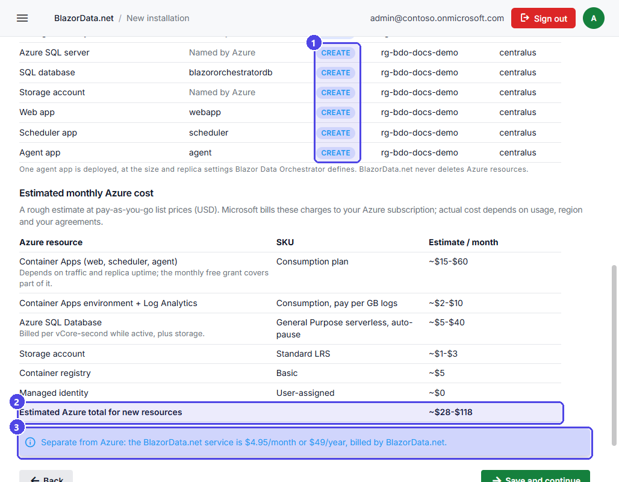Click the ~$5-$40 estimate
Image resolution: width=619 pixels, height=482 pixels.
point(446,322)
